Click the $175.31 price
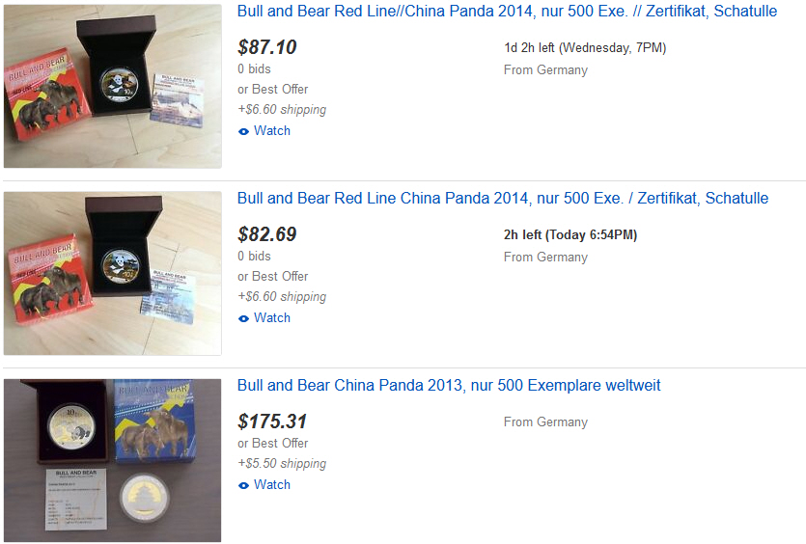This screenshot has height=544, width=806. click(x=272, y=422)
